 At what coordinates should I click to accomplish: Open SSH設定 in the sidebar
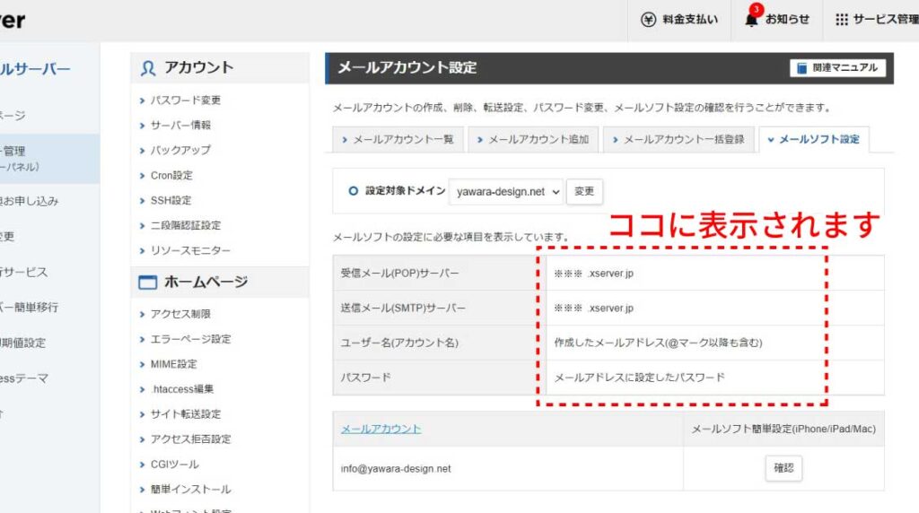click(x=171, y=200)
